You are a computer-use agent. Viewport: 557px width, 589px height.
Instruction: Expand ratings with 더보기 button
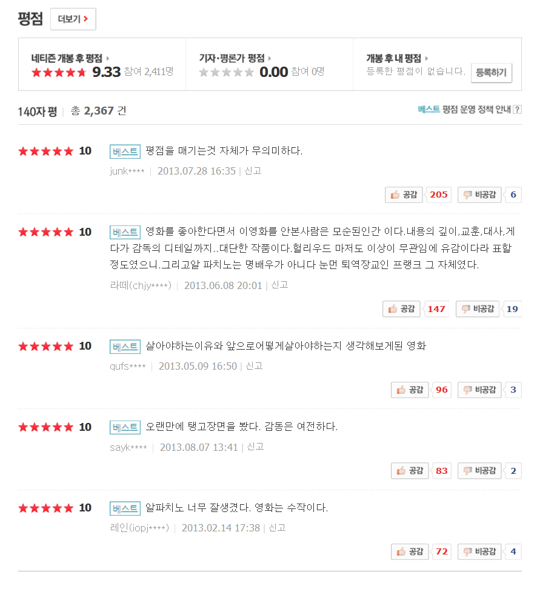pyautogui.click(x=73, y=19)
